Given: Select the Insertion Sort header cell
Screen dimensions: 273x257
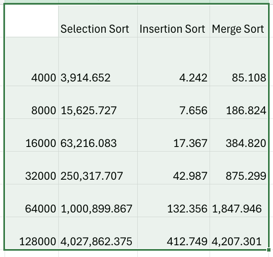Looking at the screenshot, I should [x=172, y=29].
